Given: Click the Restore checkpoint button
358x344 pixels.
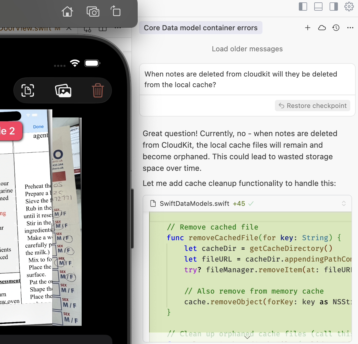Looking at the screenshot, I should [312, 106].
